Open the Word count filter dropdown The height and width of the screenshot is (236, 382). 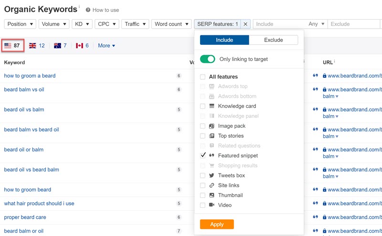171,24
